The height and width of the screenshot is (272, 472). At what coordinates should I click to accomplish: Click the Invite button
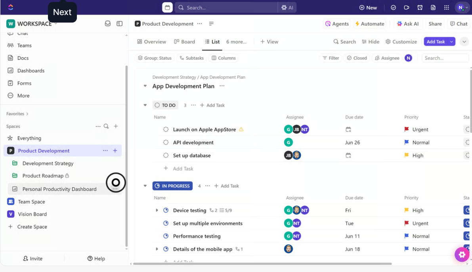click(33, 259)
